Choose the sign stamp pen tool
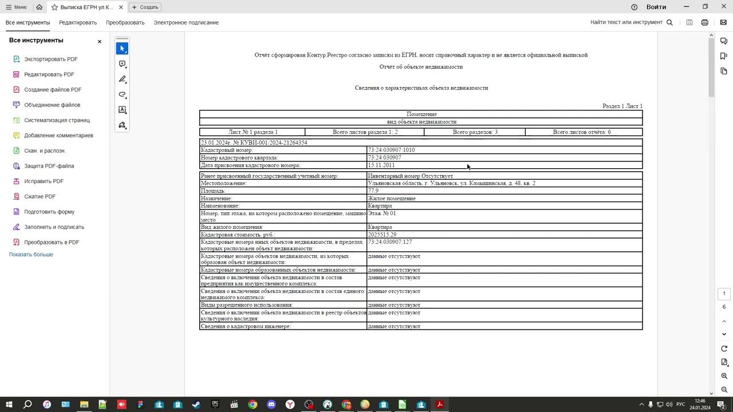733x412 pixels. pos(122,125)
